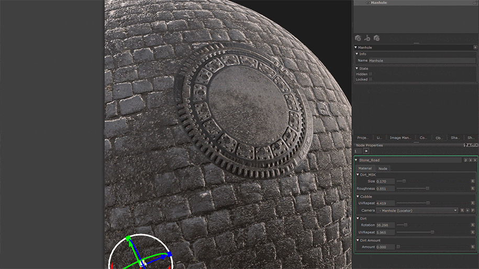Viewport: 479px width, 269px height.
Task: Open the Node Properties help question mark
Action: (466, 145)
